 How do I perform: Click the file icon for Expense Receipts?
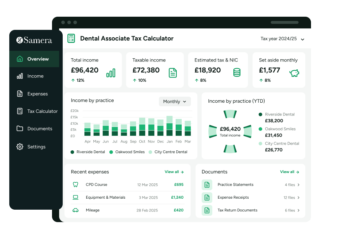tap(207, 198)
